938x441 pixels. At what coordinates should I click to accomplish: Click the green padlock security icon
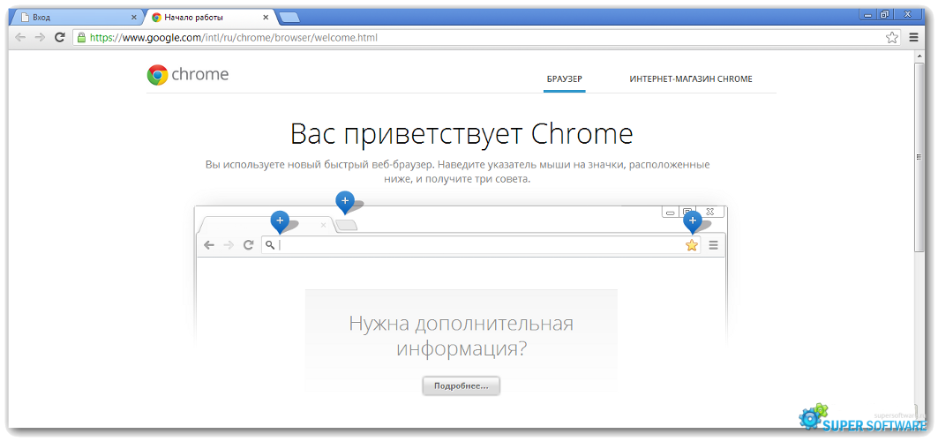pos(81,38)
